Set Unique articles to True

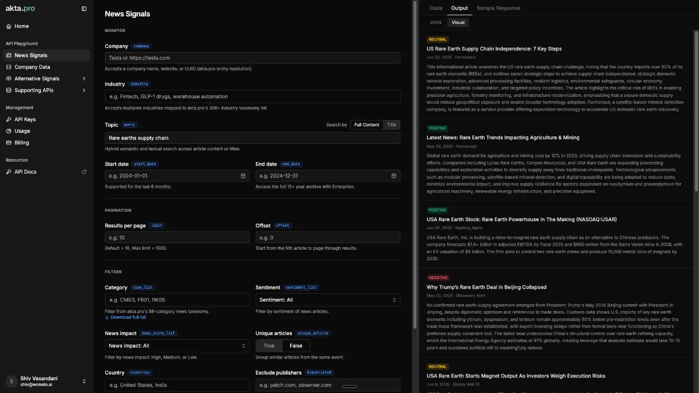tap(269, 346)
